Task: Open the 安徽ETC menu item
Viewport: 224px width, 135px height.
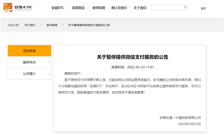Action: 57,8
